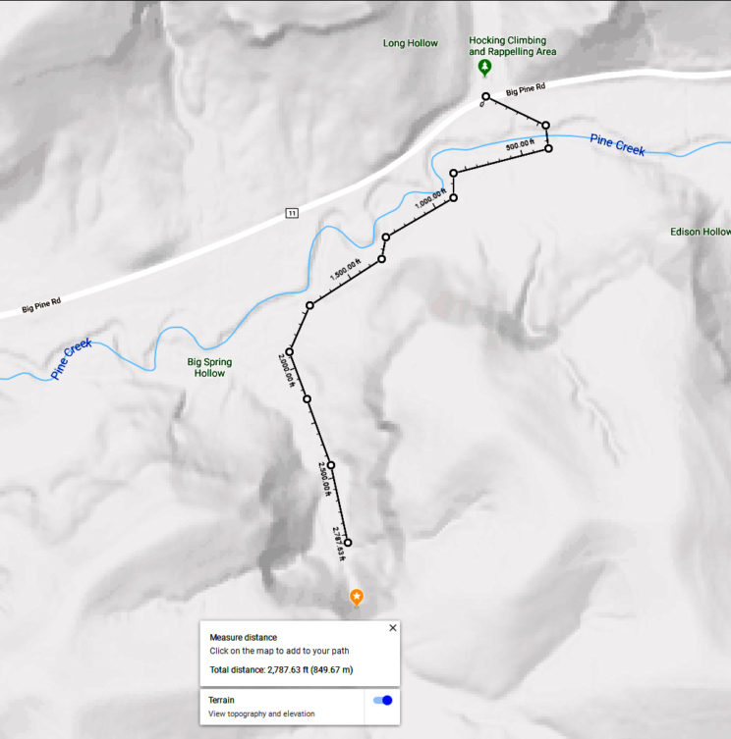
Task: Click the Hocking Climbing and Rappelling Area text
Action: pyautogui.click(x=513, y=46)
